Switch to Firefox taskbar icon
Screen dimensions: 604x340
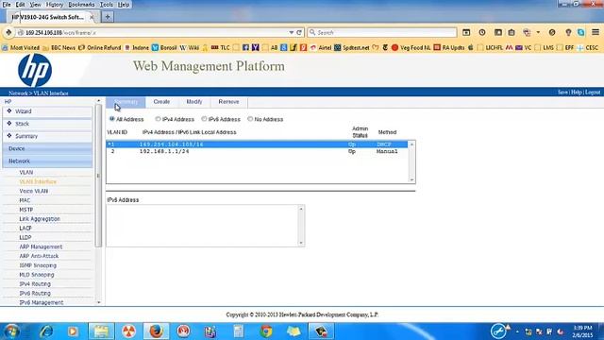(x=156, y=331)
